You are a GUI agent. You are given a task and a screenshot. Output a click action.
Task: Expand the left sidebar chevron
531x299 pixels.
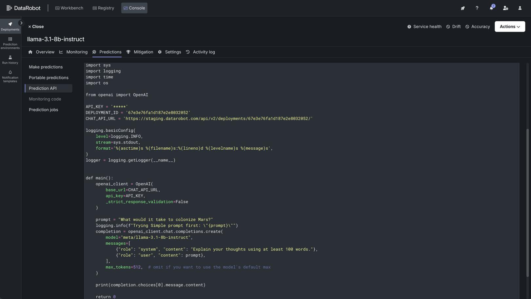21,23
